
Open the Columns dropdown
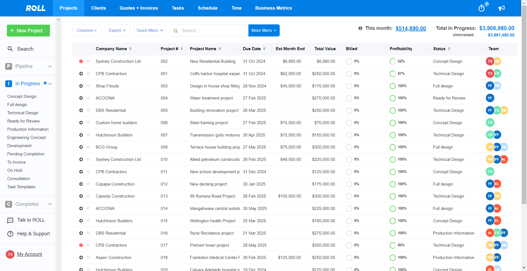[x=87, y=30]
